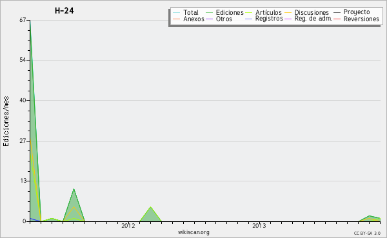Click the chart title H-24
Screen dimensions: 387x238
click(64, 10)
